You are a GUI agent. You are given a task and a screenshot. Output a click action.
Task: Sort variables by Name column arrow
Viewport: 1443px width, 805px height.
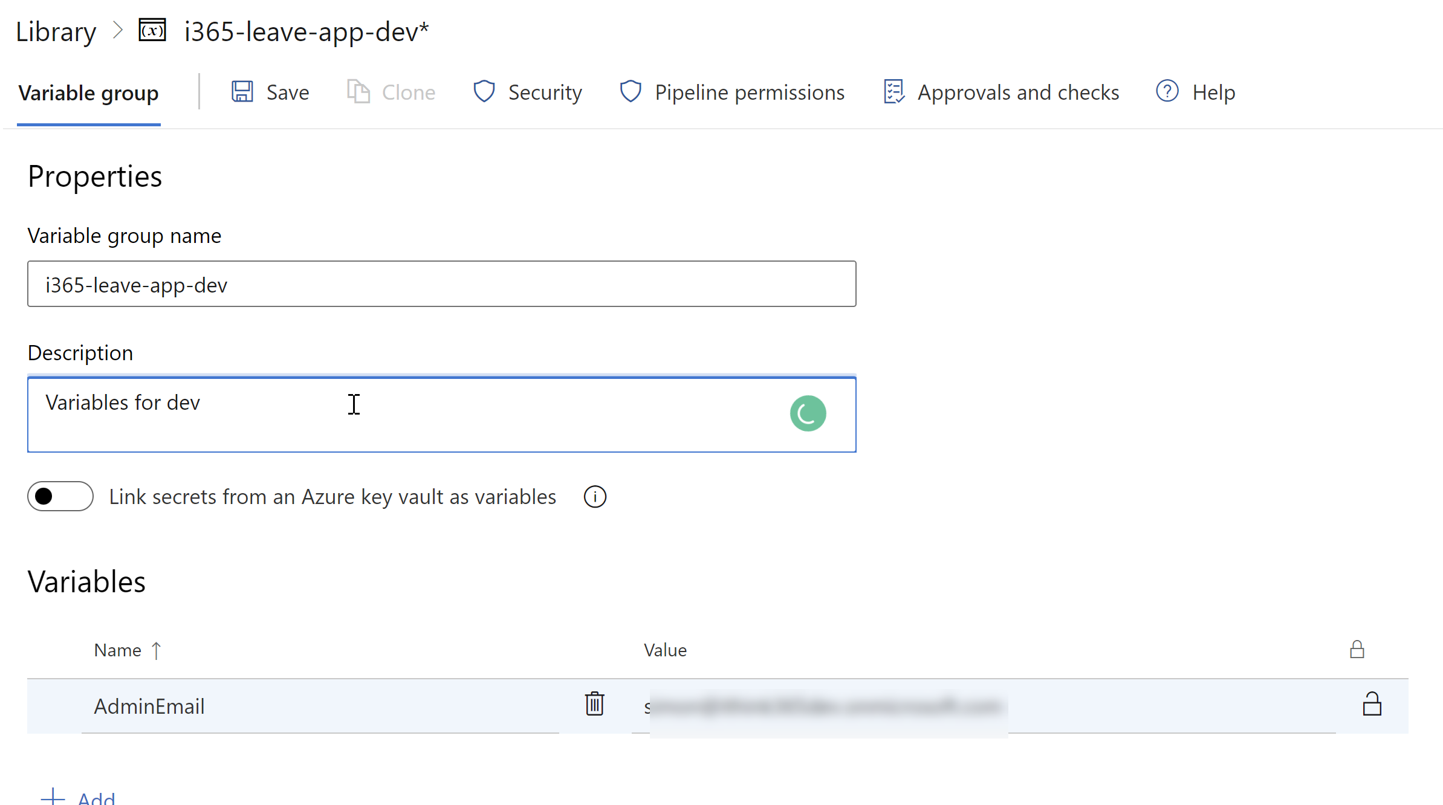(x=157, y=650)
